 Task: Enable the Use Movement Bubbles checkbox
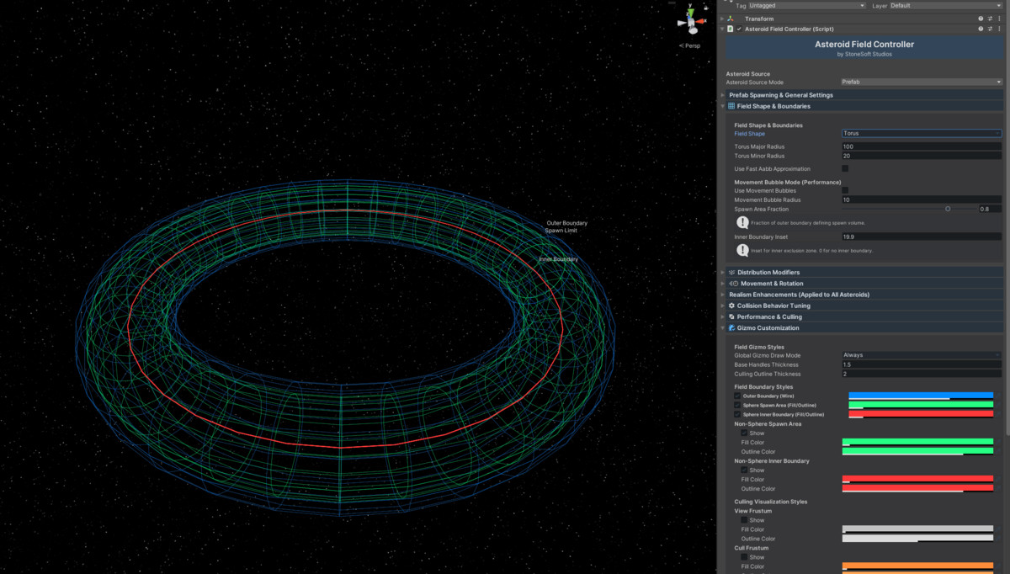[845, 190]
